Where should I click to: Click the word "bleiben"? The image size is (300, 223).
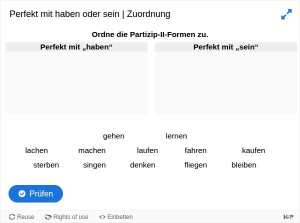click(244, 165)
